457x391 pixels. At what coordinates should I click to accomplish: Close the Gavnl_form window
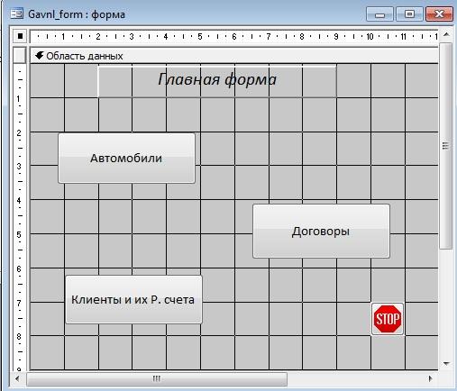click(x=439, y=14)
